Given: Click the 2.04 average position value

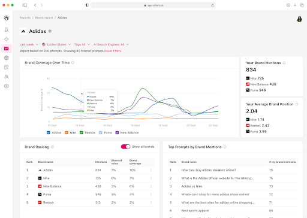Looking at the screenshot, I should (x=252, y=111).
